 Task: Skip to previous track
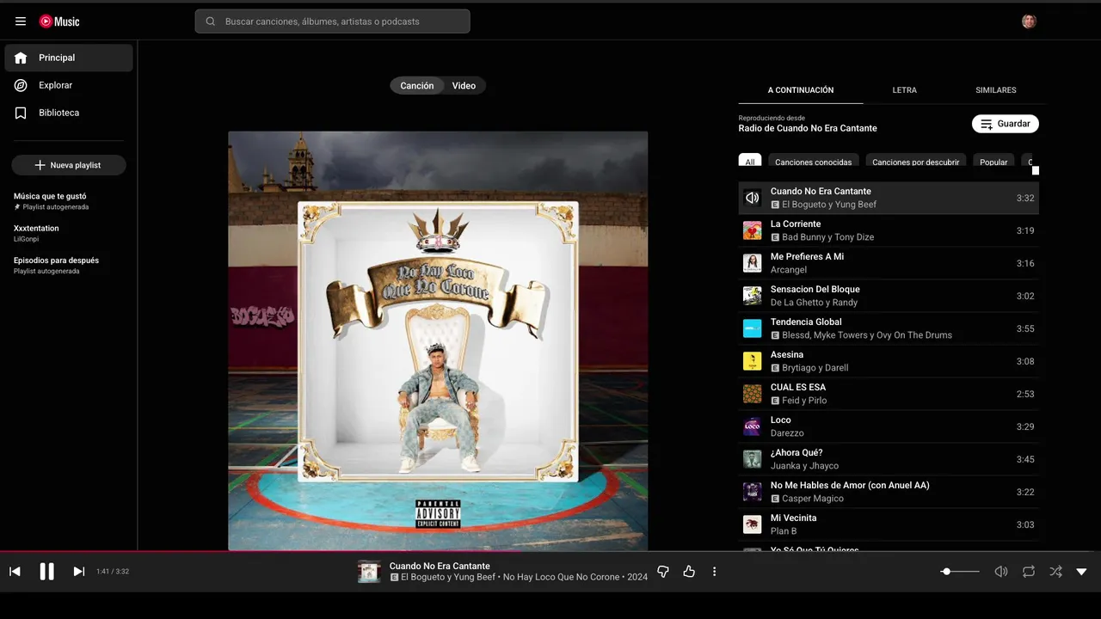pyautogui.click(x=15, y=572)
